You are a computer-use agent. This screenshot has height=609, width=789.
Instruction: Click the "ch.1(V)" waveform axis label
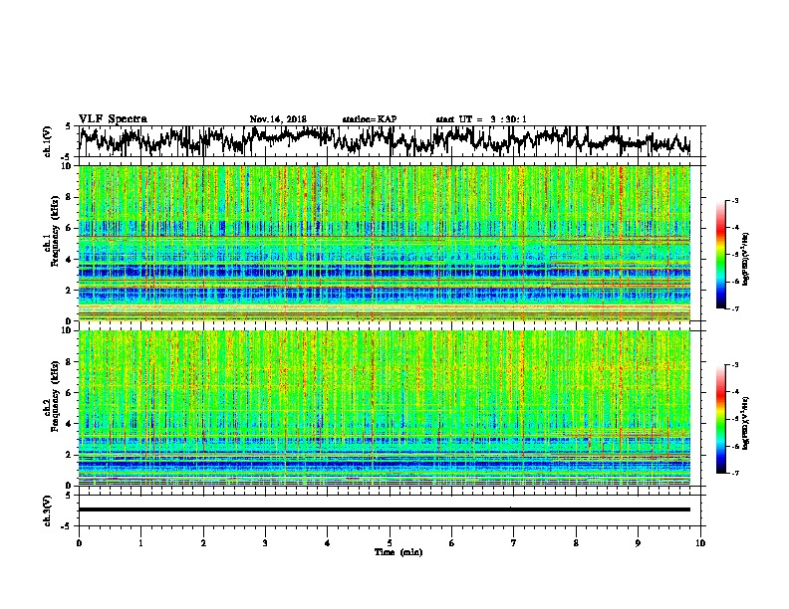point(48,141)
